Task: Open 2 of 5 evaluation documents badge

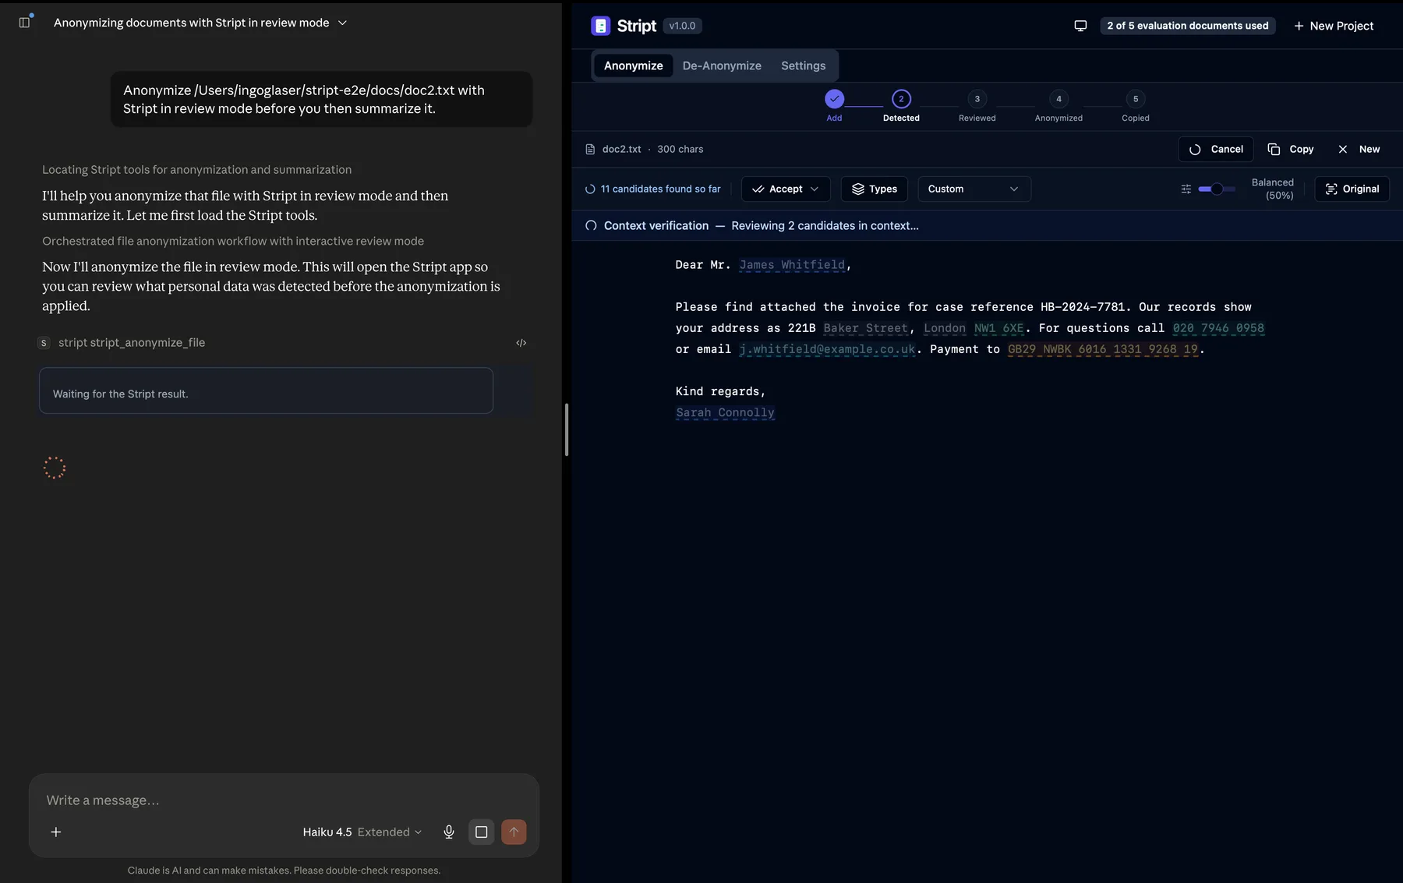Action: coord(1188,26)
